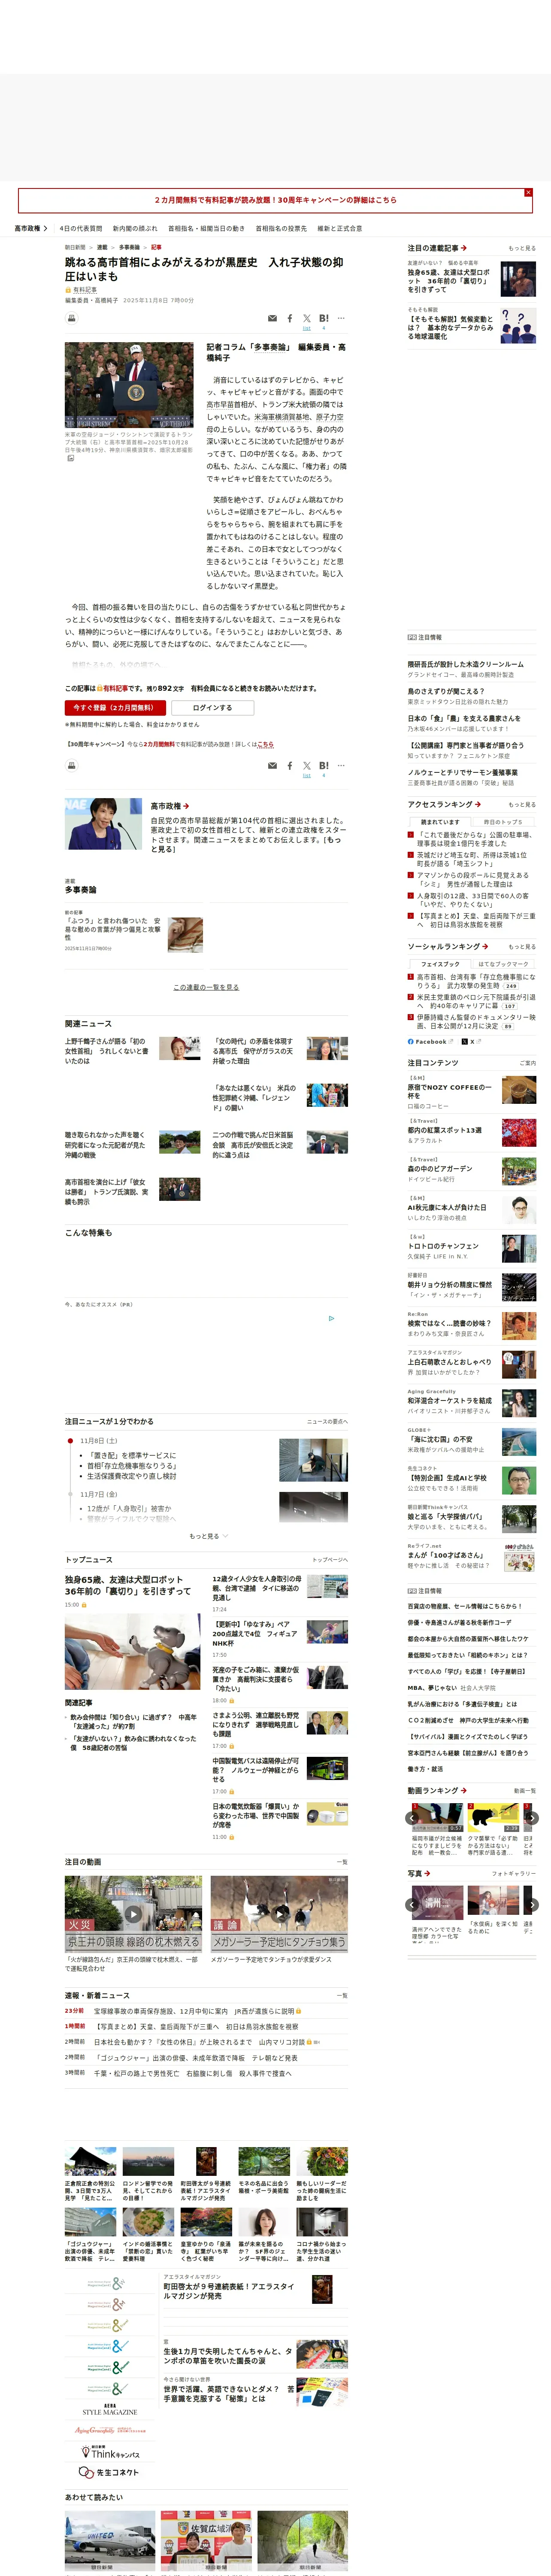
Task: Click Hatena B! icon below paywall
Action: (x=324, y=765)
